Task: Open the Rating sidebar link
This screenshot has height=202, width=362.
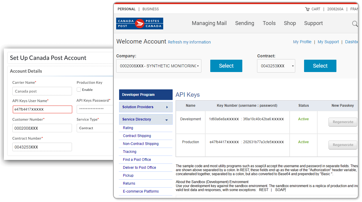Action: click(x=128, y=128)
